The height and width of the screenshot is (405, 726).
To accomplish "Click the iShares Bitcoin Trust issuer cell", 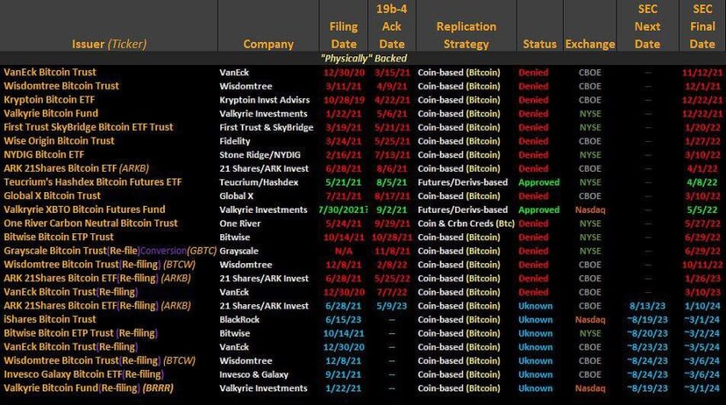I will (50, 320).
